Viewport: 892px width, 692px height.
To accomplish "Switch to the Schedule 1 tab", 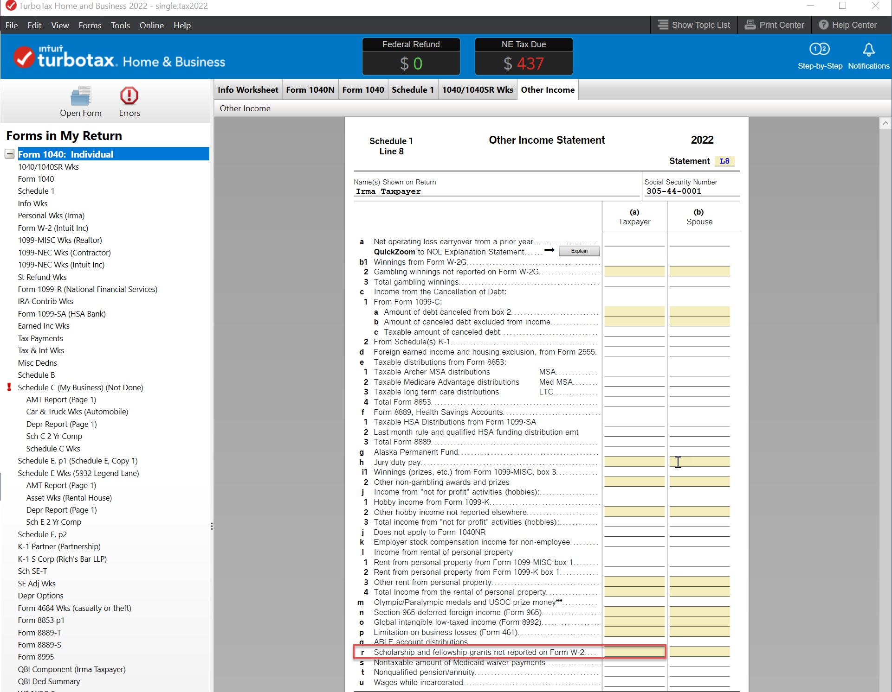I will click(412, 90).
